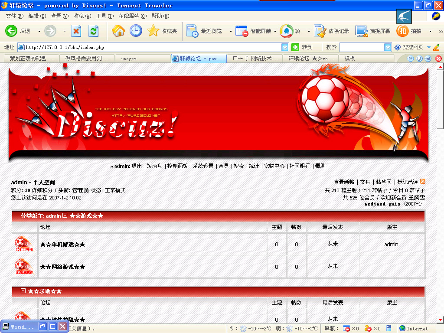Open the 系统设置 link
Viewport: 444px width, 333px height.
203,166
